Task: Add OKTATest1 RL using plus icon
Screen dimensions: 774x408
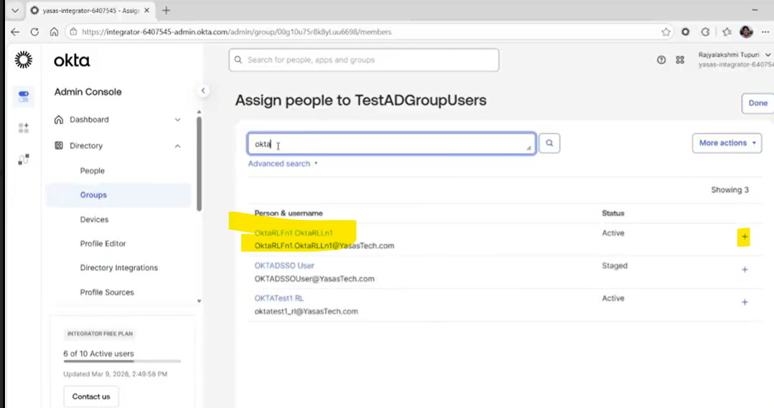Action: point(745,302)
